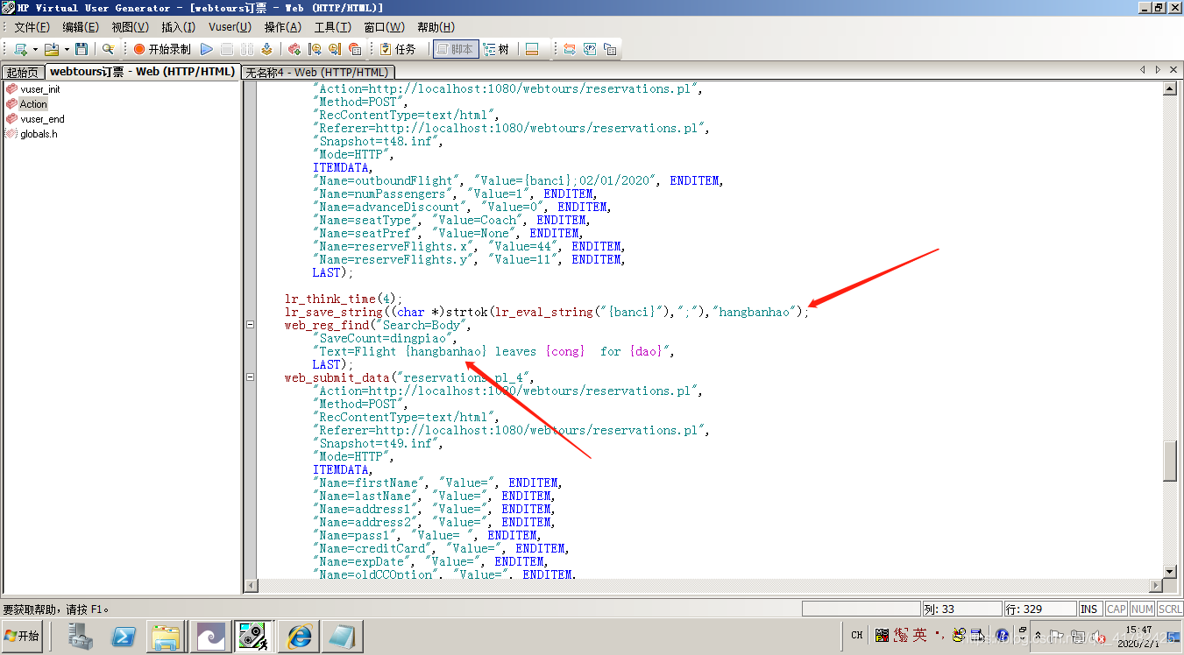Click the New Script toolbar icon

[x=20, y=49]
